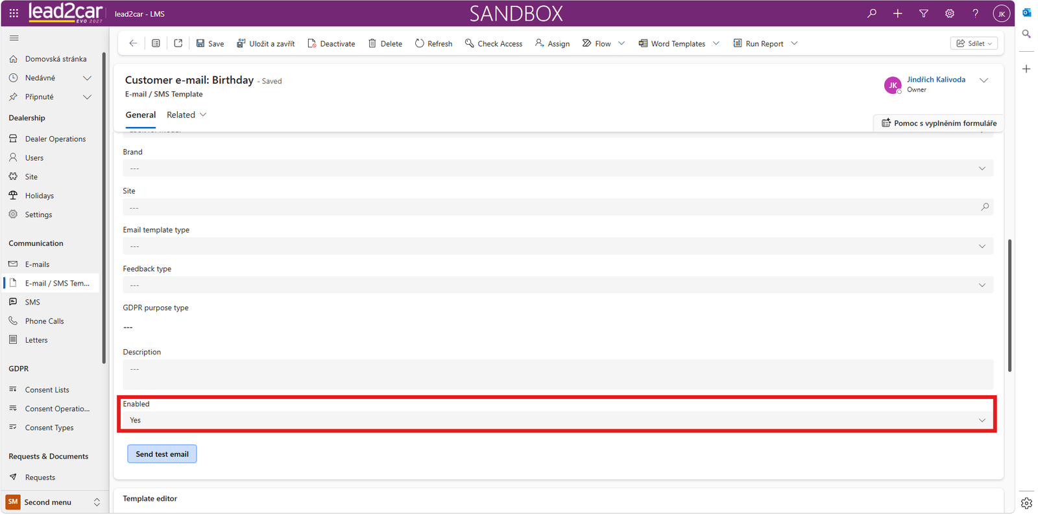Open the settings gear in the header

[950, 13]
